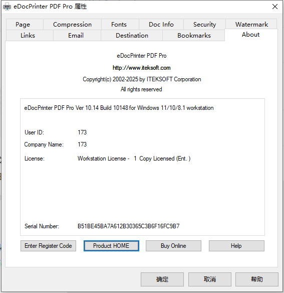
Task: Cancel with the 取消 button
Action: pos(210,279)
